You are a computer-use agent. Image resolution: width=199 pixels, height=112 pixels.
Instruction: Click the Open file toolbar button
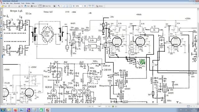click(x=4, y=6)
